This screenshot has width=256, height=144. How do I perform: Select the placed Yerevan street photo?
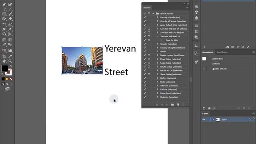(x=82, y=60)
